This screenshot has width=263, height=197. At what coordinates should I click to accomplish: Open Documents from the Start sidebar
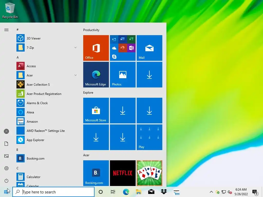(6, 144)
